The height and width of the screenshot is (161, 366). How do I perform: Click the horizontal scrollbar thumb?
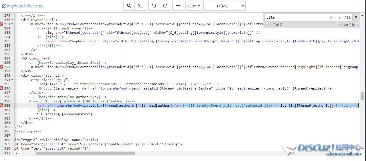pos(85,154)
